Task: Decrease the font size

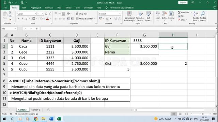Action: [50, 14]
